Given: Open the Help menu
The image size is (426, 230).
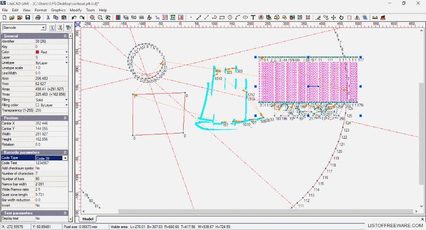Looking at the screenshot, I should [103, 10].
